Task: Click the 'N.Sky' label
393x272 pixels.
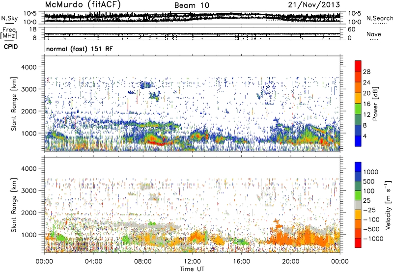Action: click(x=9, y=18)
